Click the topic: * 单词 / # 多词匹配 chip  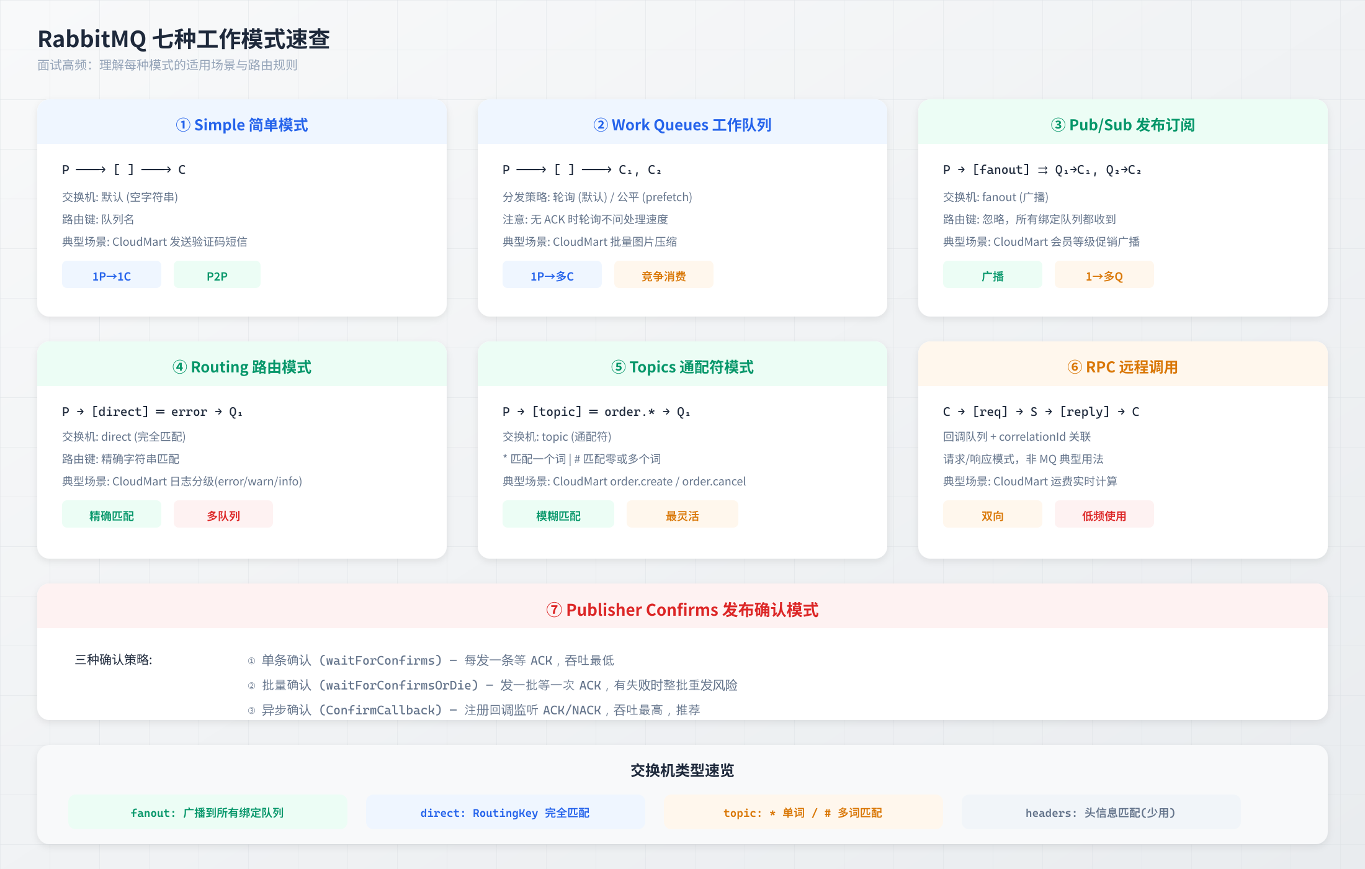coord(803,812)
